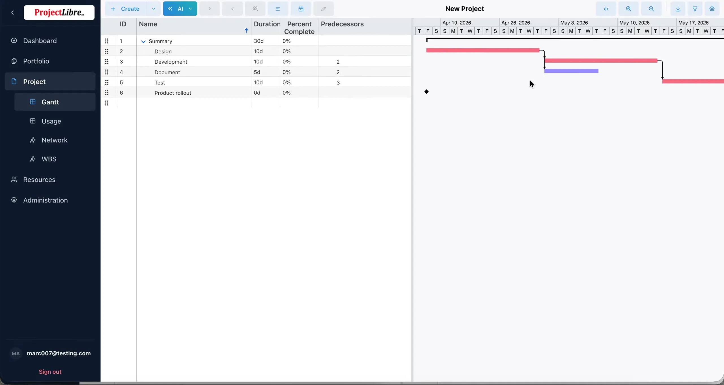Zoom out on the Gantt chart
Image resolution: width=724 pixels, height=385 pixels.
[x=651, y=9]
